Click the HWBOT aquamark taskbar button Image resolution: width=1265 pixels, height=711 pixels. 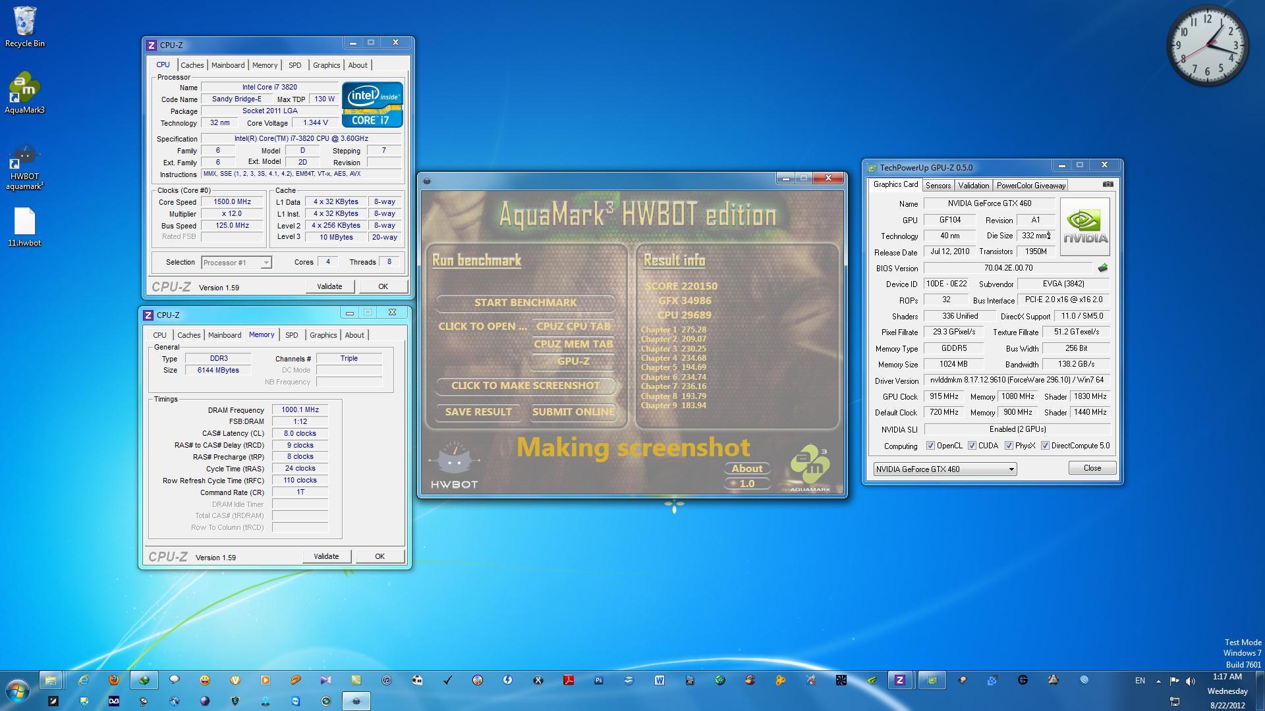(356, 701)
